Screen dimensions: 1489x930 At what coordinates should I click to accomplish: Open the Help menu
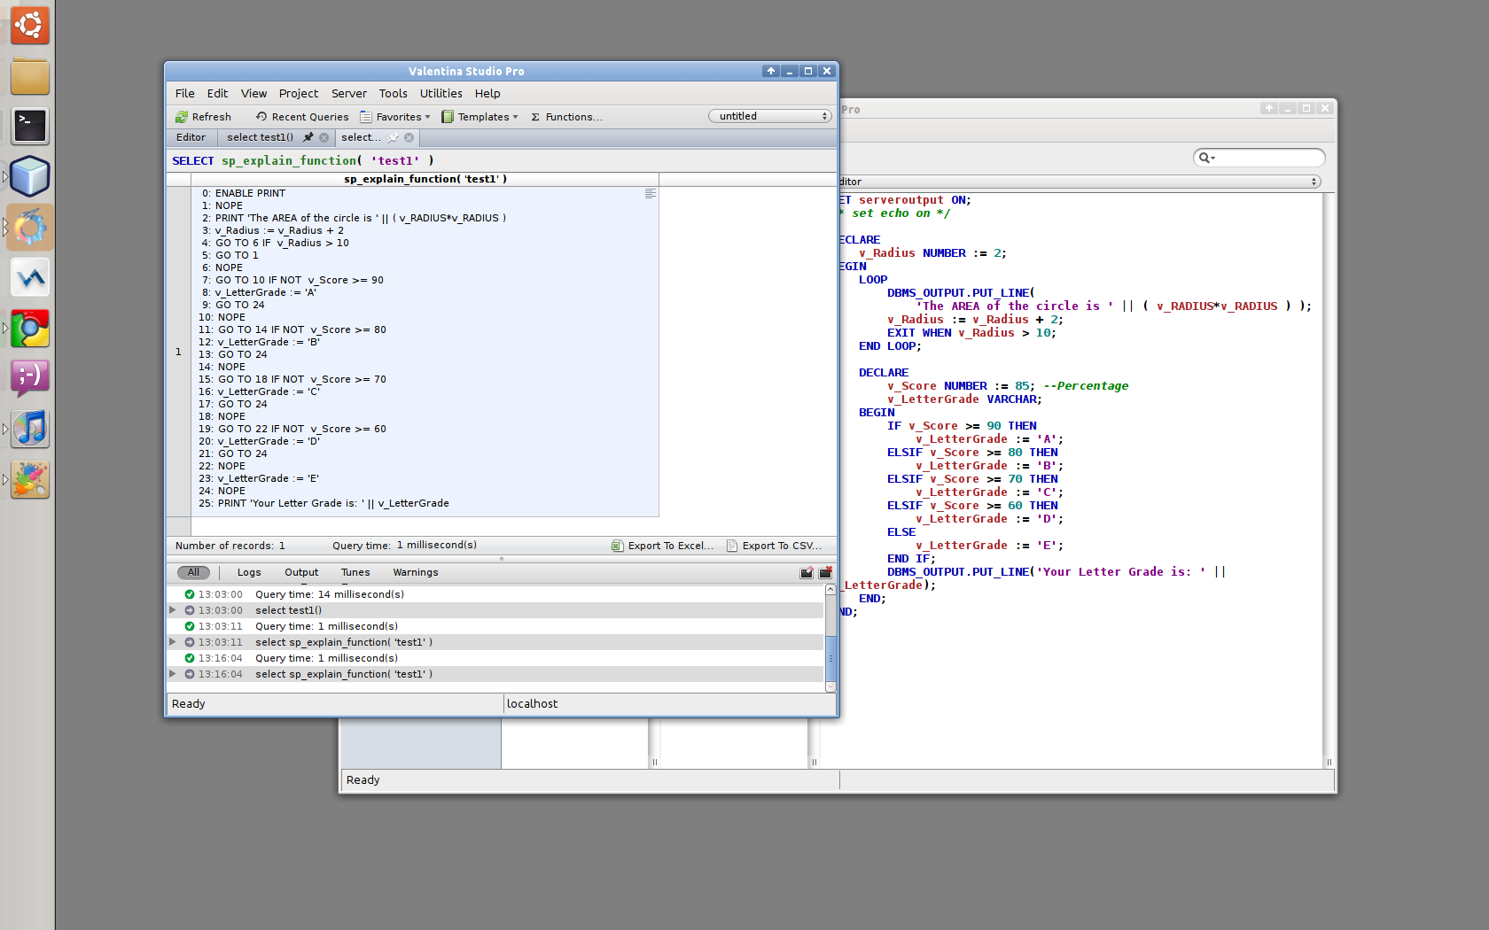click(x=487, y=94)
